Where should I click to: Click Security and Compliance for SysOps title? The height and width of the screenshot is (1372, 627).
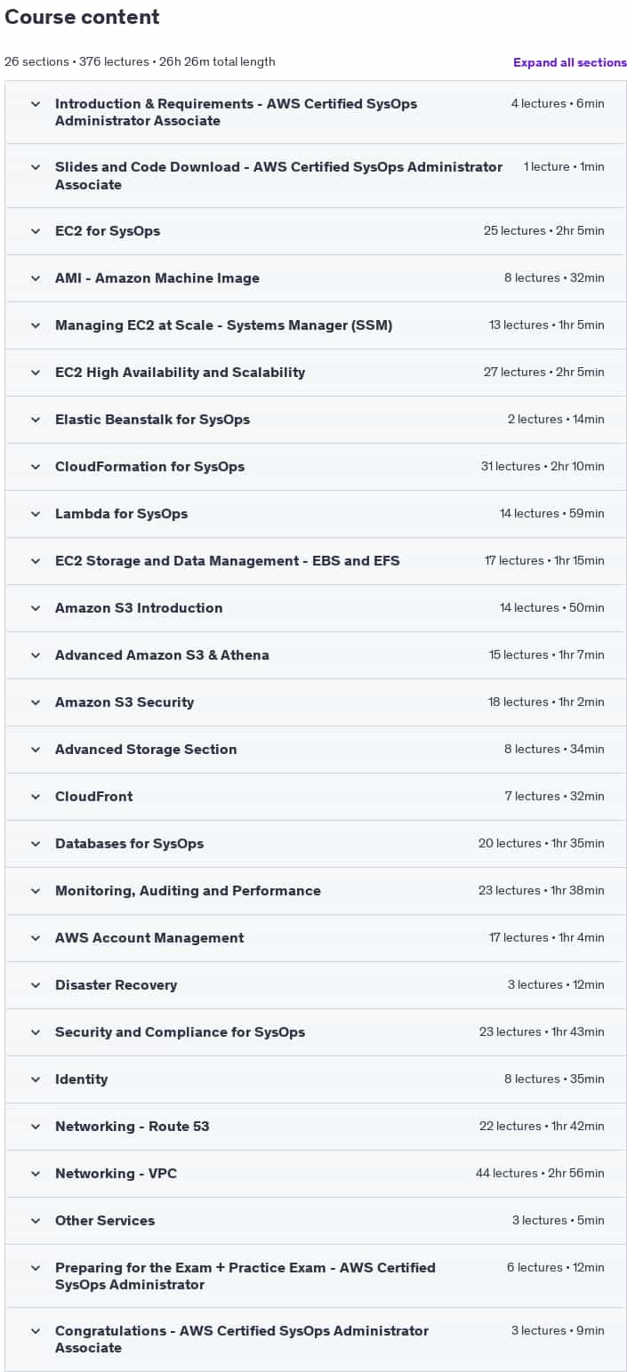180,1032
